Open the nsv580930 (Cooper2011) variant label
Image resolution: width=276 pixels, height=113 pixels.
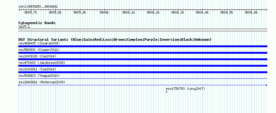[x=39, y=50]
